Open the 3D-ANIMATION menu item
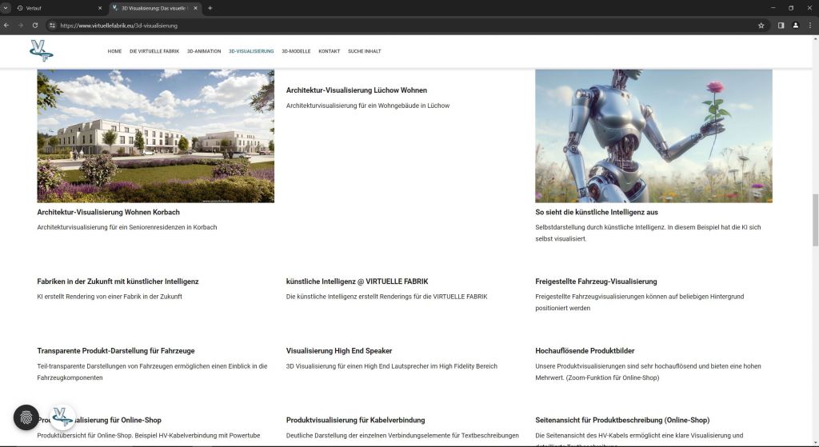Screen dimensions: 819x447 (204, 51)
